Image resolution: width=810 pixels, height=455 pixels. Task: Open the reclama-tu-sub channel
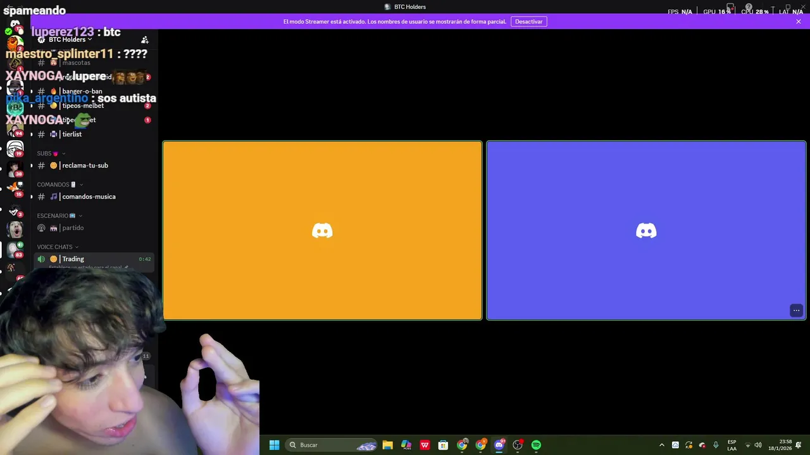[x=93, y=166]
